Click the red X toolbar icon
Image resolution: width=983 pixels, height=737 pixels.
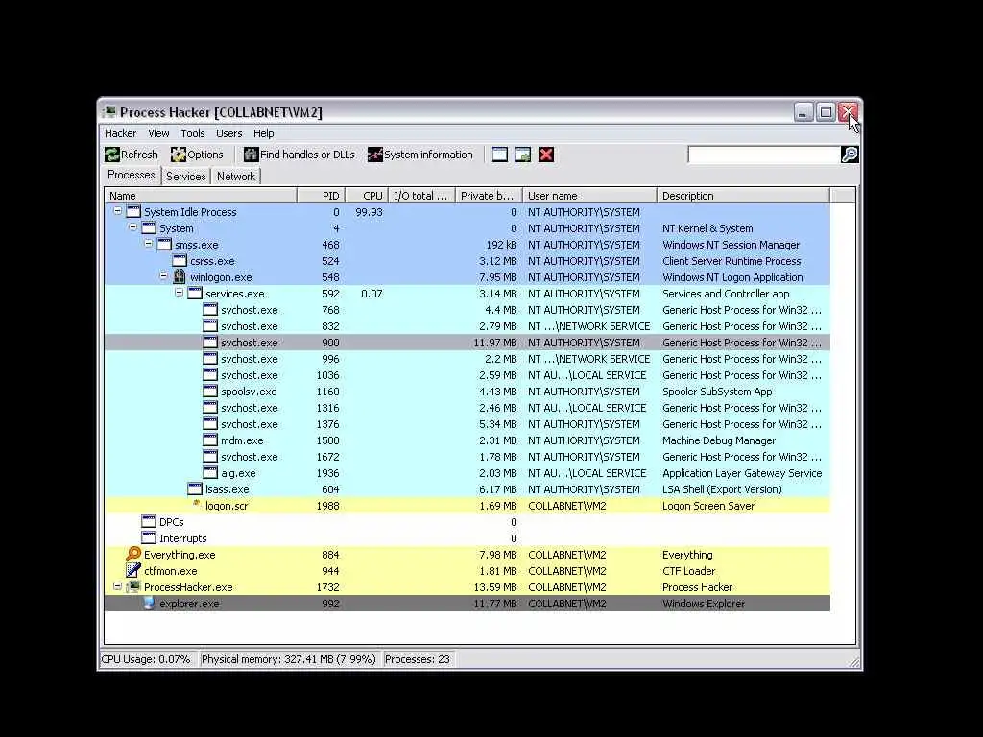pos(546,155)
